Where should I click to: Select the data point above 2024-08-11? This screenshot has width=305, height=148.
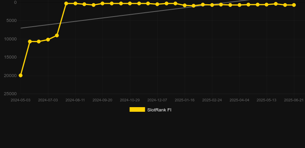75,3
